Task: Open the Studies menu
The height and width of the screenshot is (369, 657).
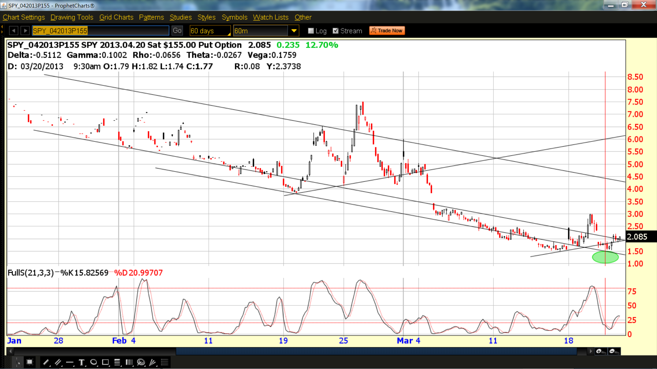Action: [x=181, y=17]
